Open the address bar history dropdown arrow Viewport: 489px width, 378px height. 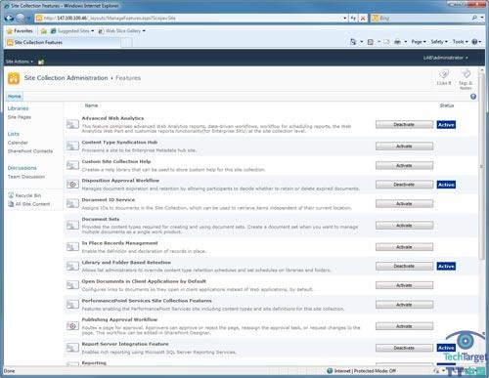[x=345, y=19]
